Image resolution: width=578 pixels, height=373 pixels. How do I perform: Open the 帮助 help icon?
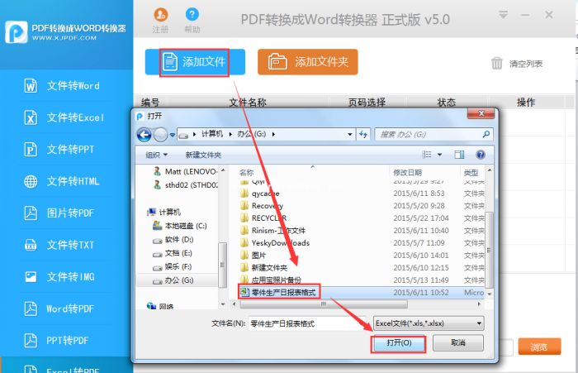[192, 15]
